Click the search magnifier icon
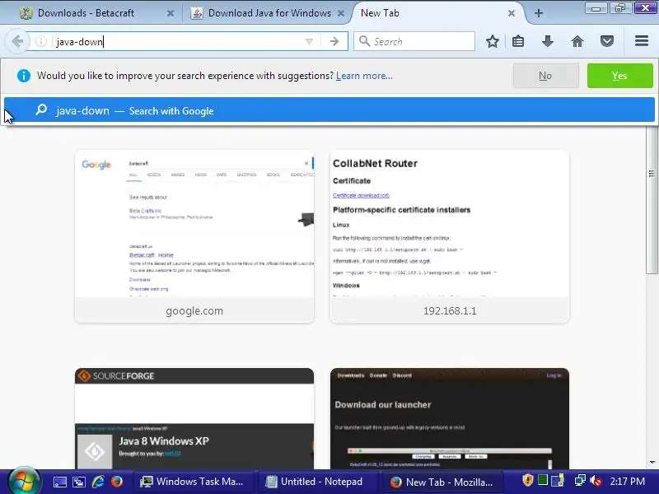 pos(364,41)
